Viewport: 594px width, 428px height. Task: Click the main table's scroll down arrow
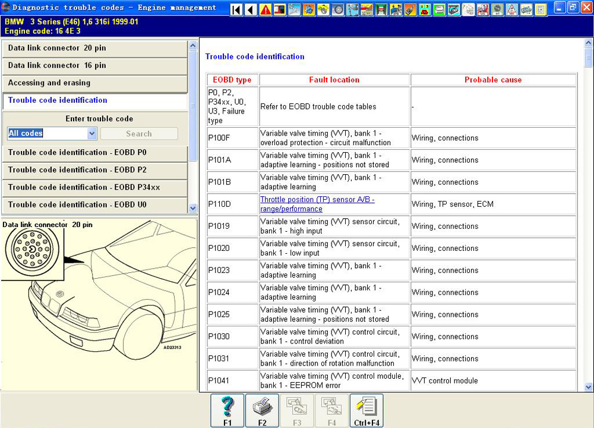[x=588, y=387]
